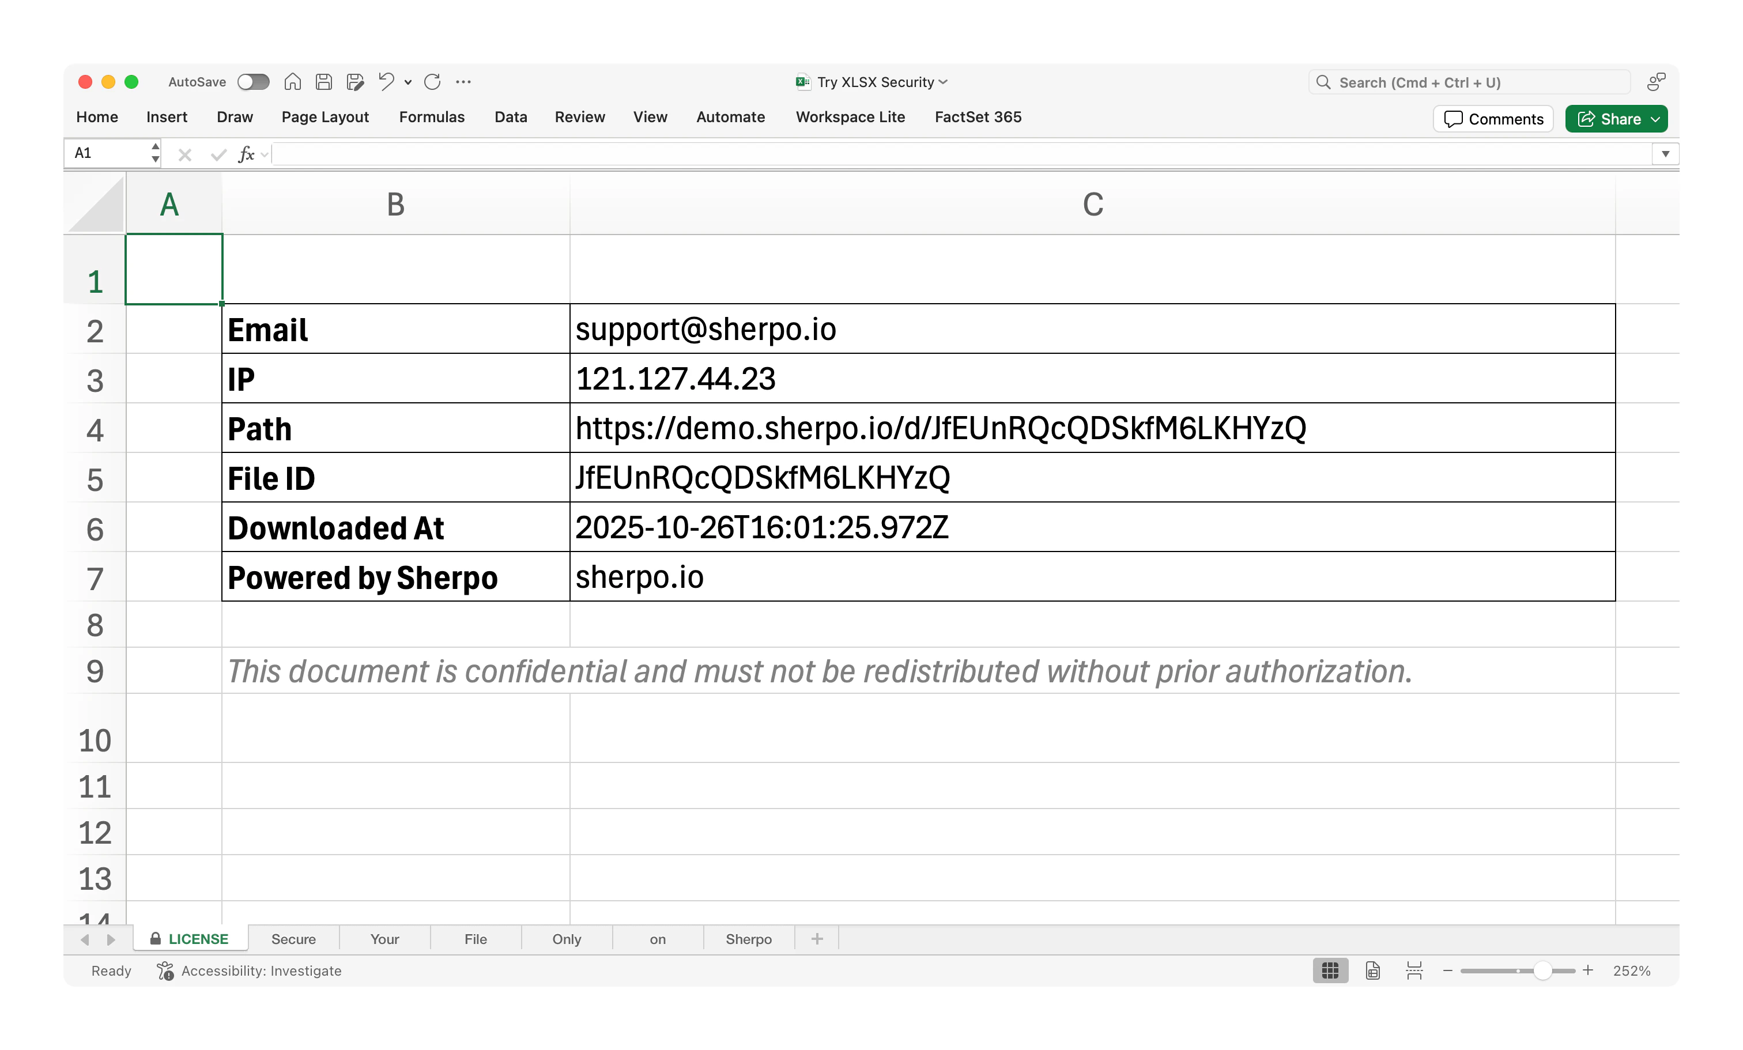Expand the formula bar with its arrow

click(x=1665, y=153)
